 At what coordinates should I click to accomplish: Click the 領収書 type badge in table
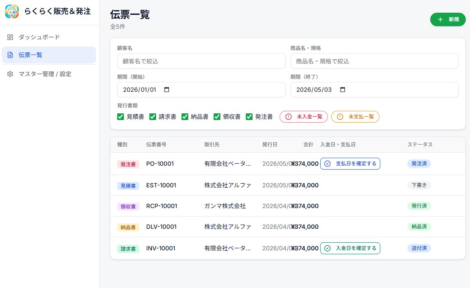[128, 206]
